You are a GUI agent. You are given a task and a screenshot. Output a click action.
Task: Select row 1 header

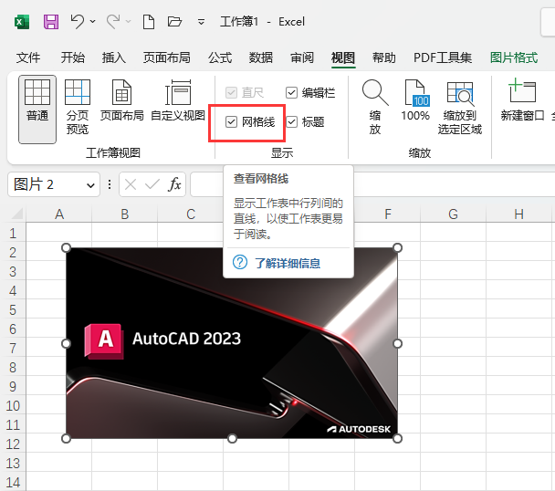13,233
